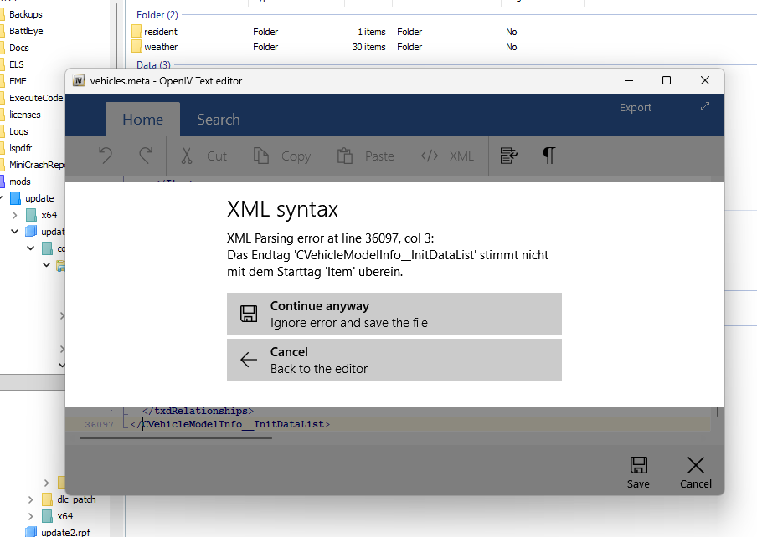Click the Paste clipboard icon

(345, 156)
